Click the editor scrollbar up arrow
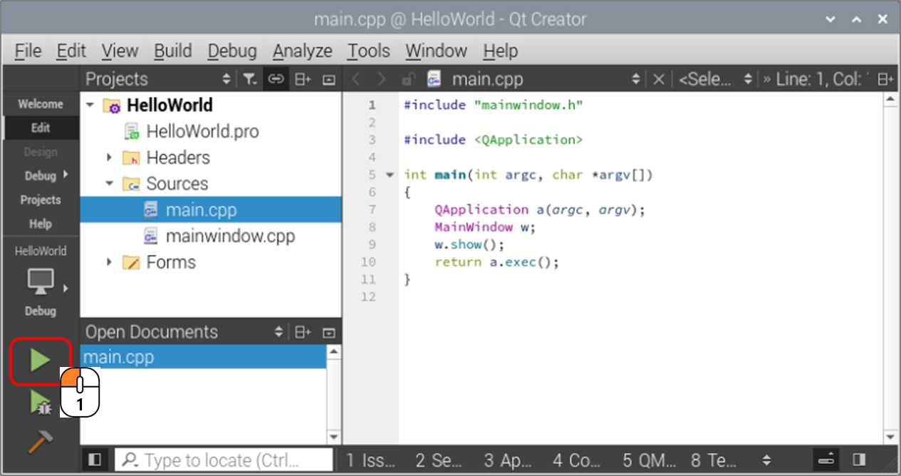901x476 pixels. [x=890, y=100]
